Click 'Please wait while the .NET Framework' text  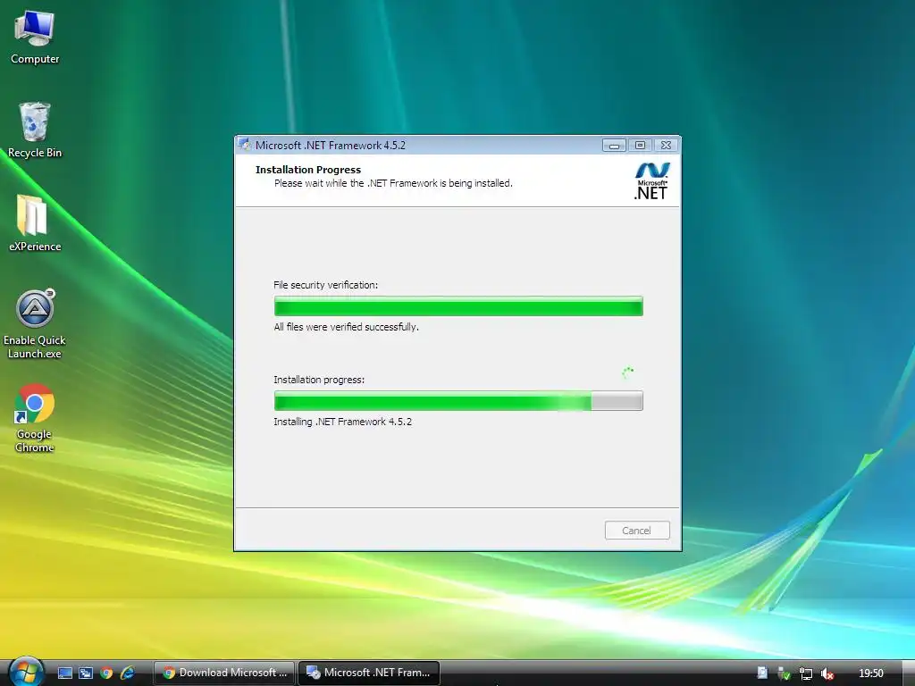pyautogui.click(x=393, y=183)
